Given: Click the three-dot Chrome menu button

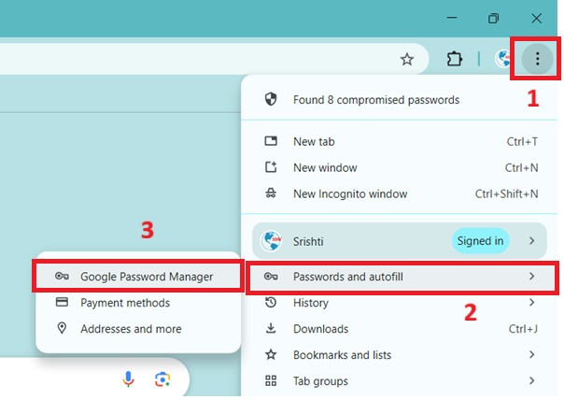Looking at the screenshot, I should 537,60.
